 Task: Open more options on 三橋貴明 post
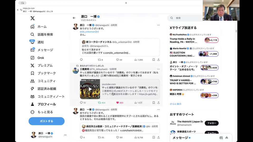coord(158,69)
